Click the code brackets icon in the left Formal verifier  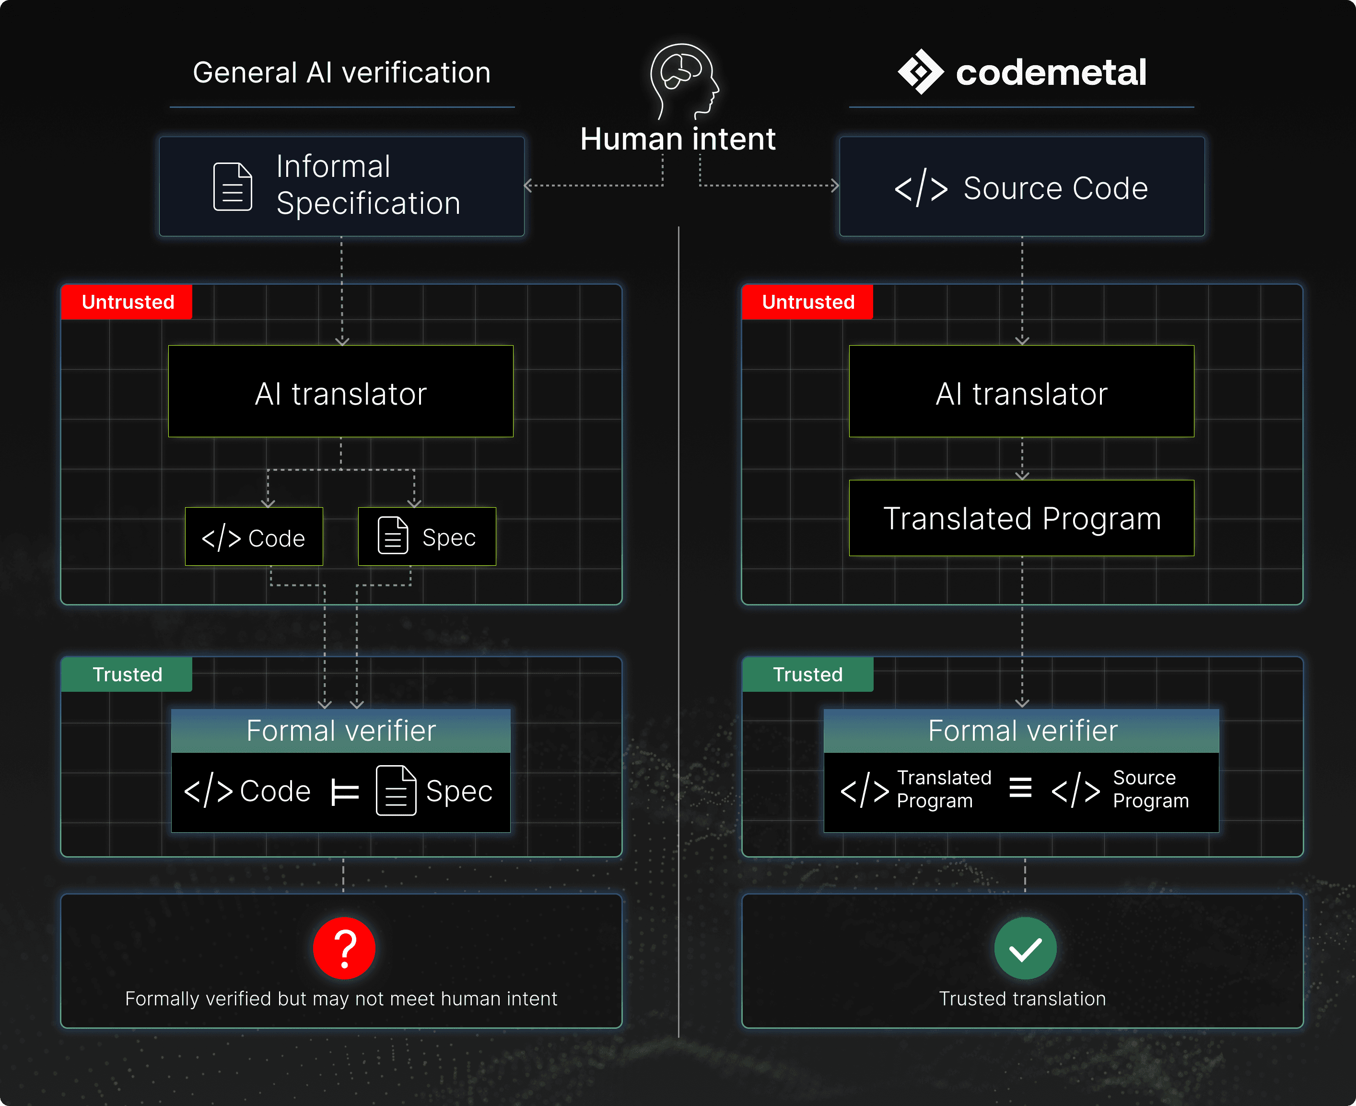209,791
